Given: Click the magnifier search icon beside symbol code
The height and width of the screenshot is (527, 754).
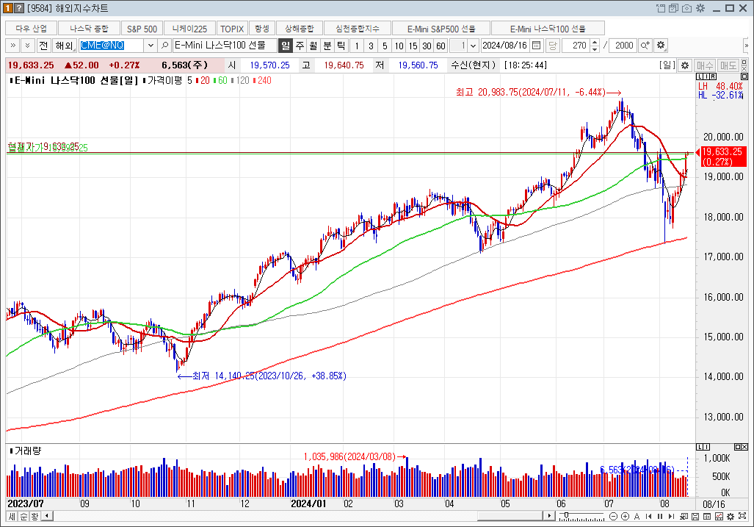Looking at the screenshot, I should (x=165, y=46).
